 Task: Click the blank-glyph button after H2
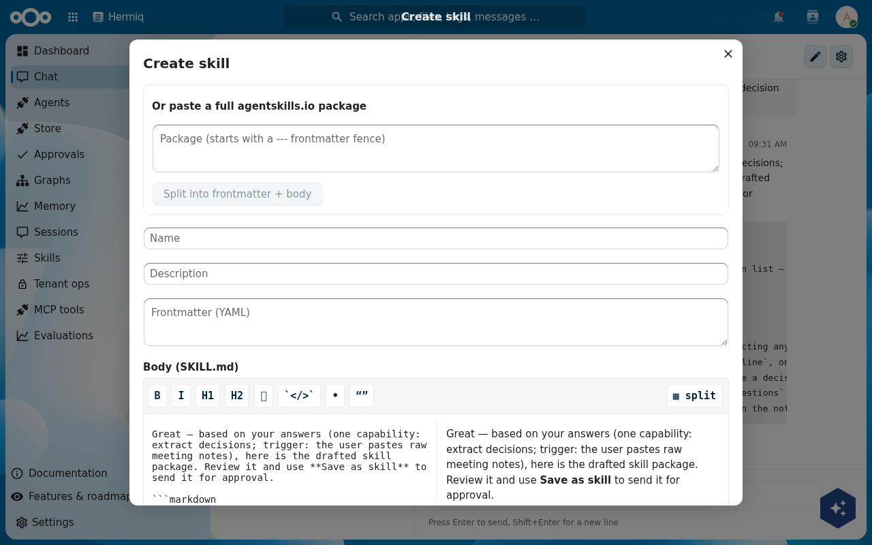click(264, 396)
